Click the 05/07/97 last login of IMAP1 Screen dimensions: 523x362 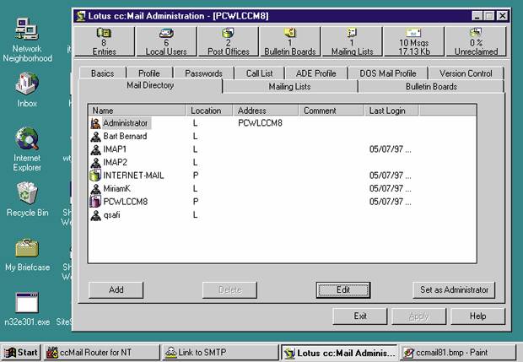(391, 149)
